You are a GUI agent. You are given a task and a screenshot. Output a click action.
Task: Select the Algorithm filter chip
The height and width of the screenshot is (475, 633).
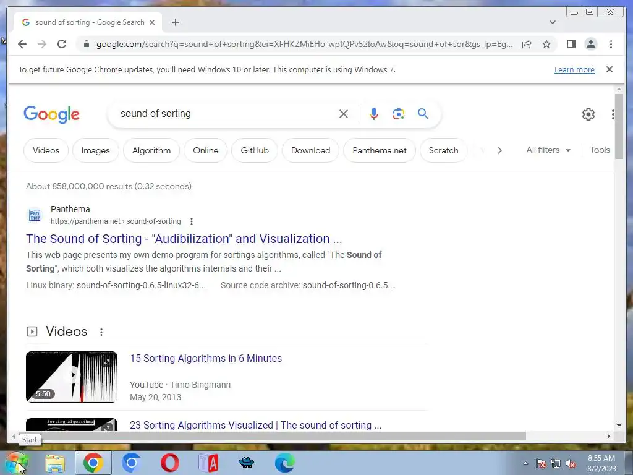pos(151,150)
